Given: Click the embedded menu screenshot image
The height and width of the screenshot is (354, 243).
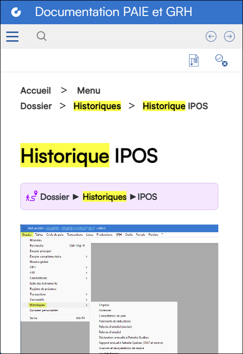Looking at the screenshot, I should 119,289.
